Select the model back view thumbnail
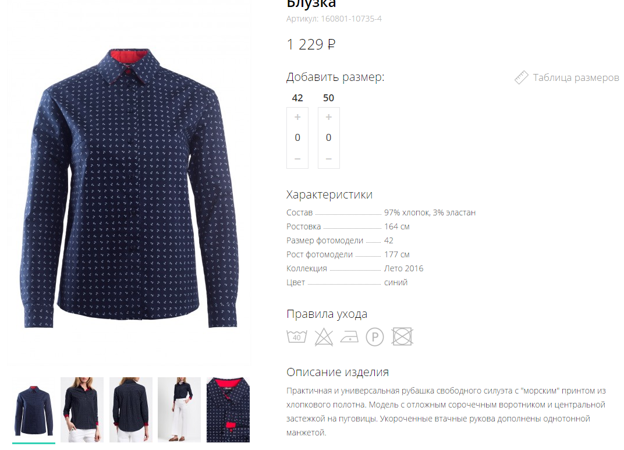The image size is (624, 450). pos(131,409)
